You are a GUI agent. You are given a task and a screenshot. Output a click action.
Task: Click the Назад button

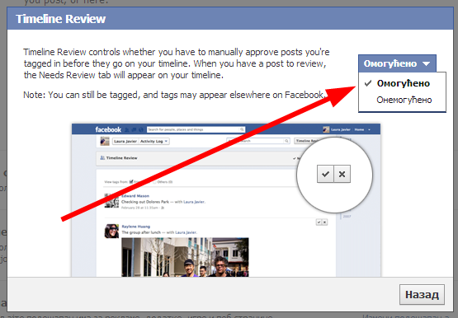click(422, 294)
